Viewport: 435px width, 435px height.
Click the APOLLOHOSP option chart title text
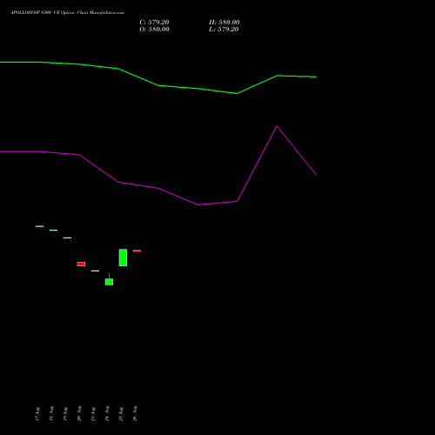pyautogui.click(x=67, y=13)
